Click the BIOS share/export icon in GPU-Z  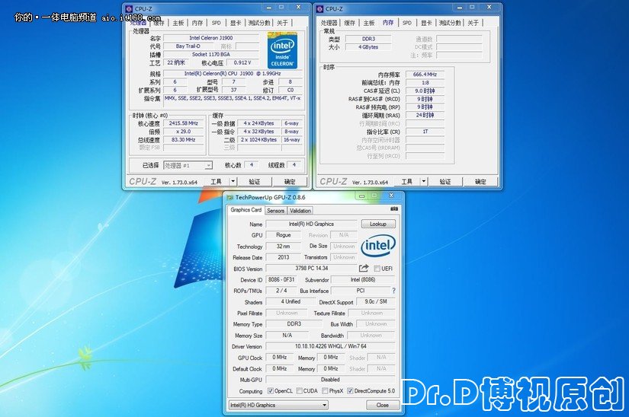click(364, 268)
